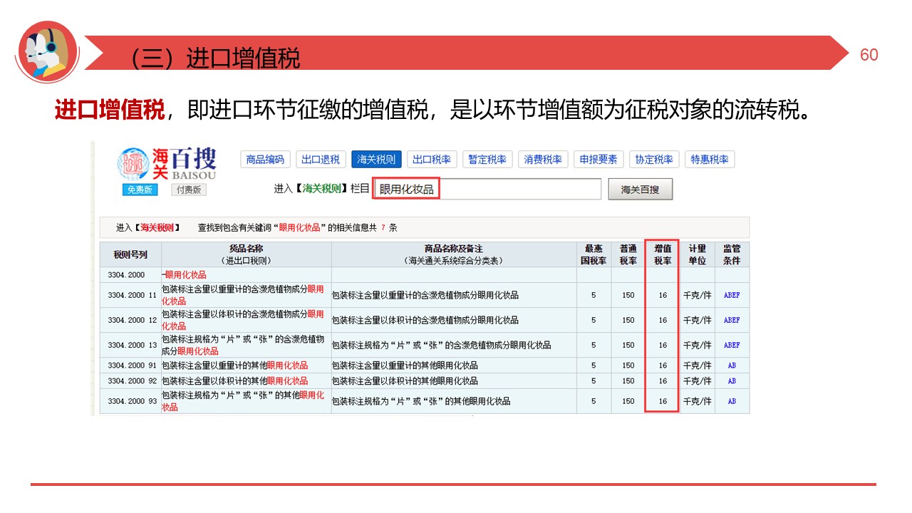Open ABEF link in row 3304.2000 12

coord(732,320)
